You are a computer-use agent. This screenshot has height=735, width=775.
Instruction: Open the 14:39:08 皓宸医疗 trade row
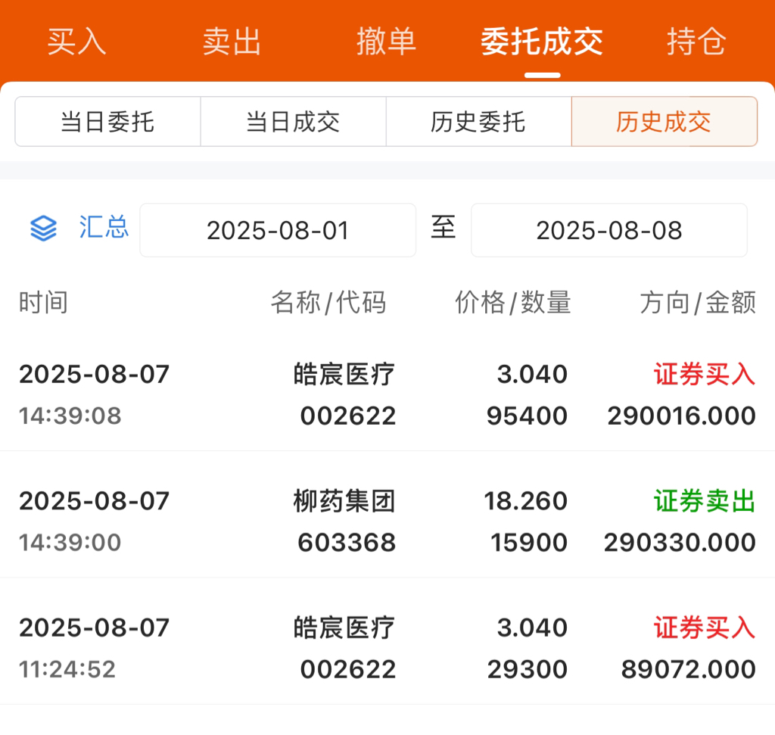pos(387,394)
